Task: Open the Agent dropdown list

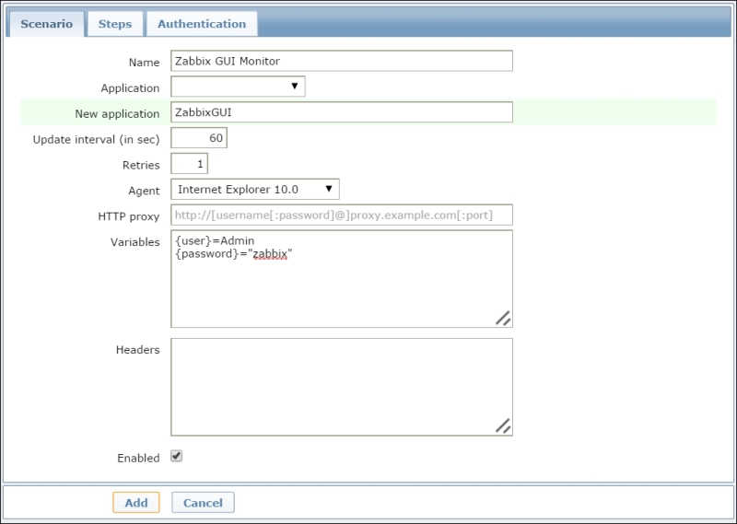Action: 255,190
